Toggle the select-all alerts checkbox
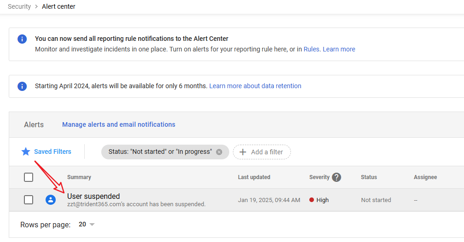 tap(29, 177)
